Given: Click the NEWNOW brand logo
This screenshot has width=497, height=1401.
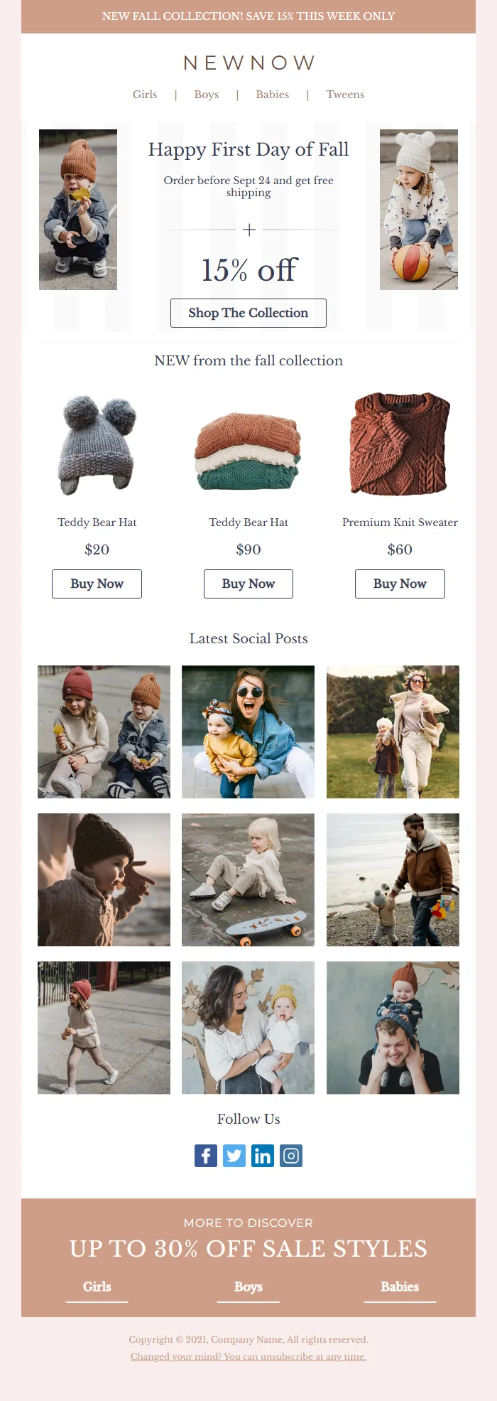Looking at the screenshot, I should pyautogui.click(x=248, y=63).
